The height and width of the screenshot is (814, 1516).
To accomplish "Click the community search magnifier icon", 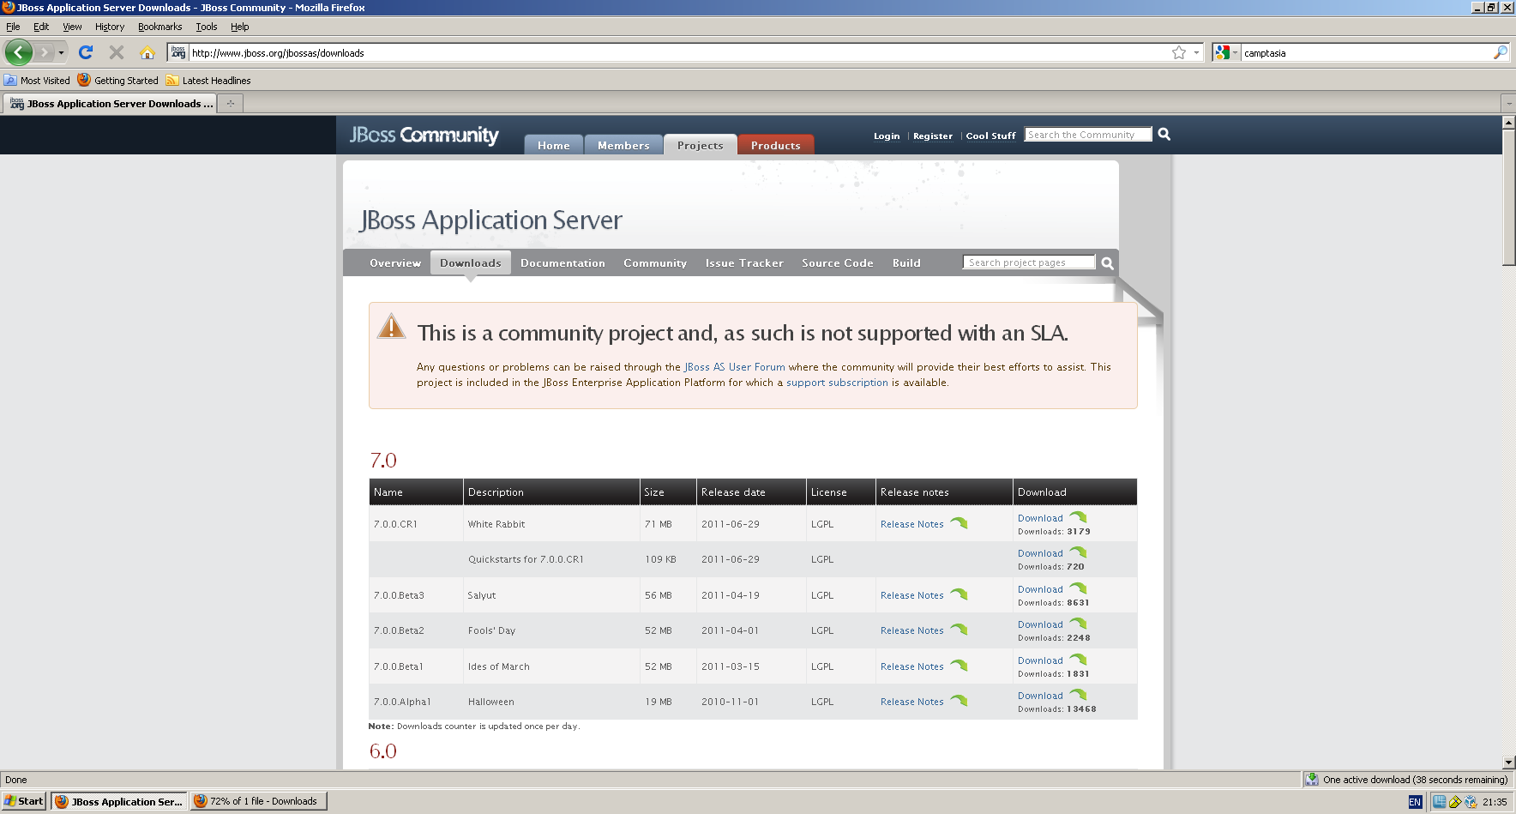I will coord(1164,135).
